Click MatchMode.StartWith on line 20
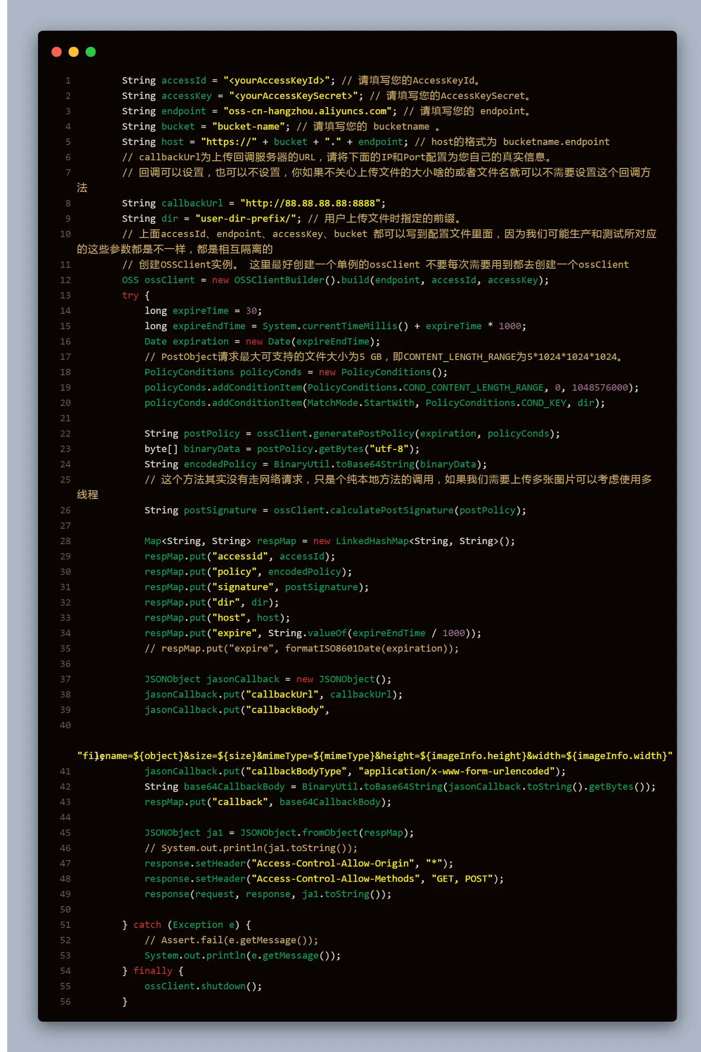Screen dimensions: 701x1052 [x=361, y=403]
